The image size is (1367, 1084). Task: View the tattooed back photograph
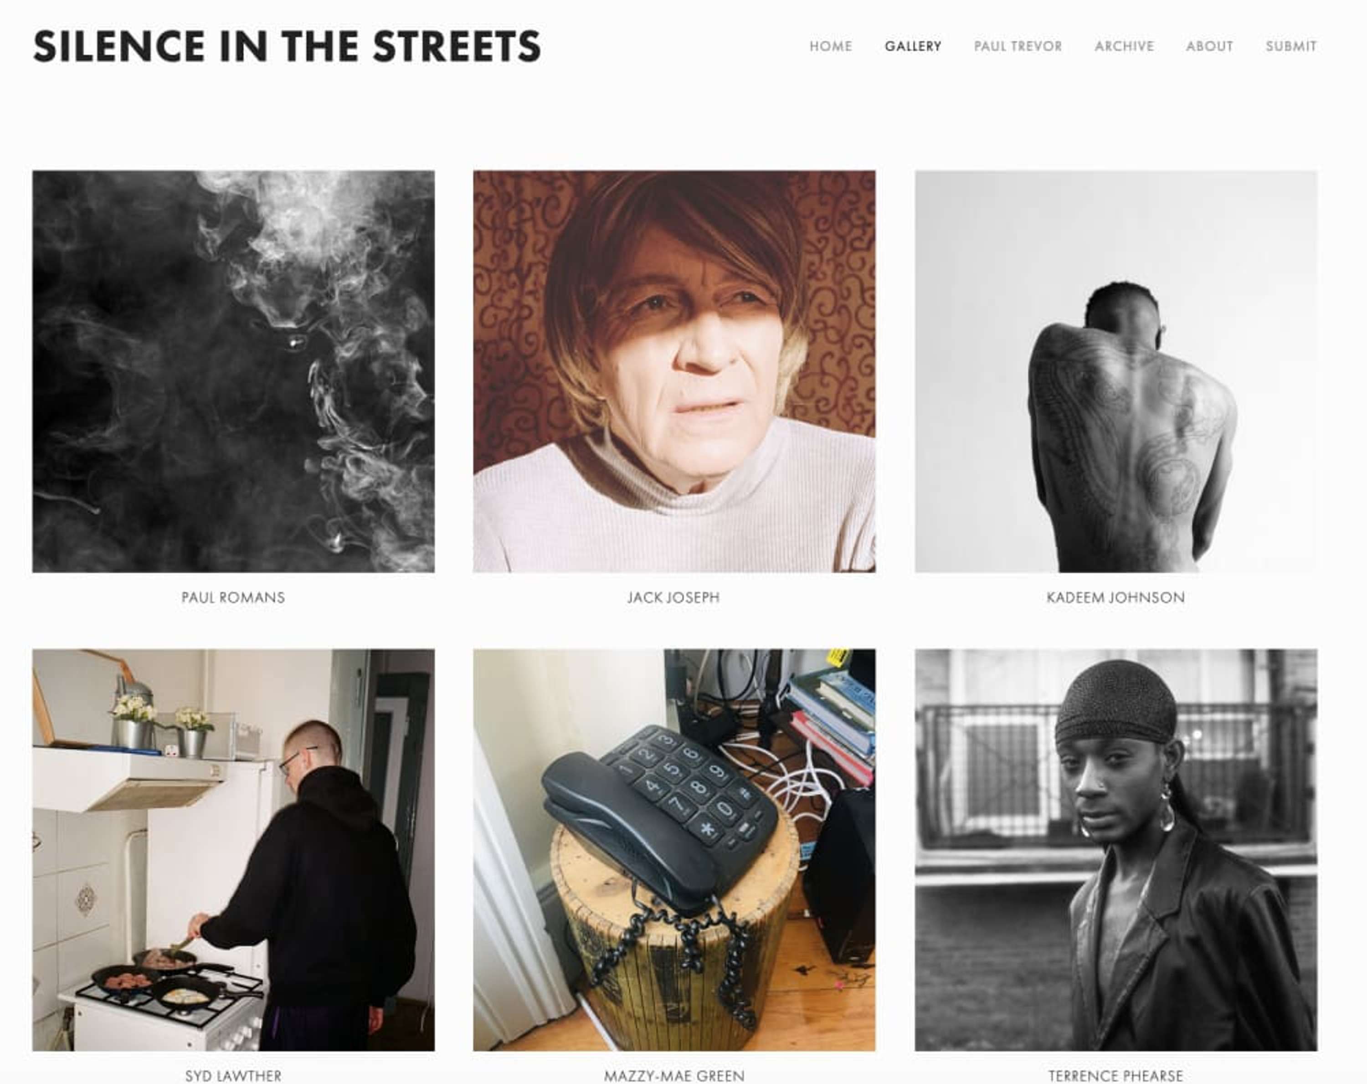[1116, 371]
